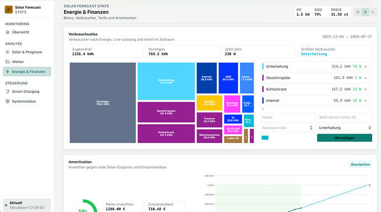Remove the Unterhaltung consumer entry
The height and width of the screenshot is (212, 381).
point(366,67)
